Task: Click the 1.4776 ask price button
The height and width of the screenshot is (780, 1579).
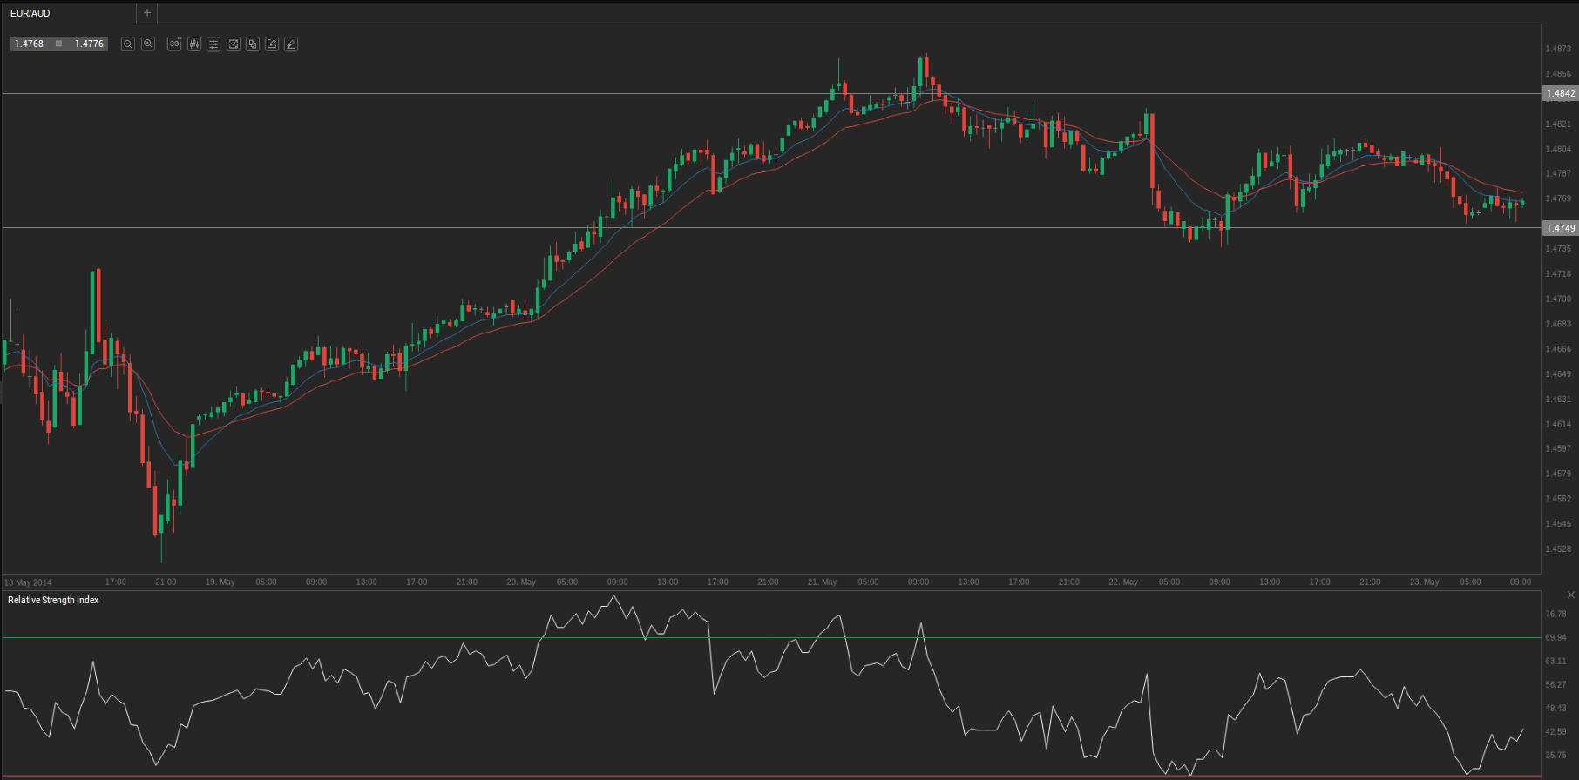Action: 89,44
